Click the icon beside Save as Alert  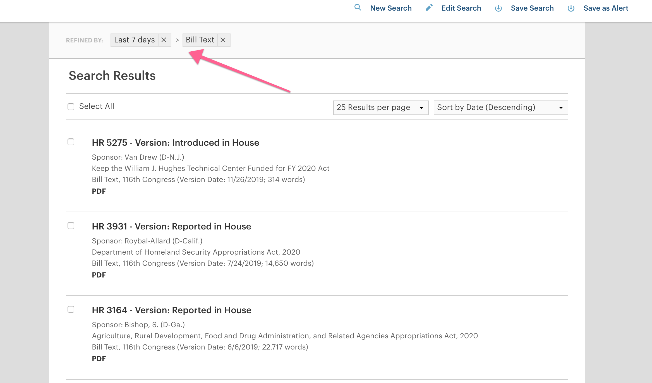[571, 8]
